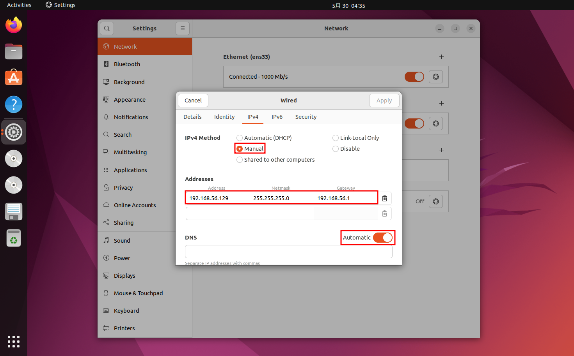Open the Settings hamburger menu
574x356 pixels.
coord(182,28)
